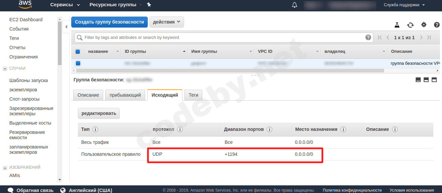Viewport: 442px width, 193px height.
Task: Open Резервирование емкости in sidebar
Action: tap(27, 135)
